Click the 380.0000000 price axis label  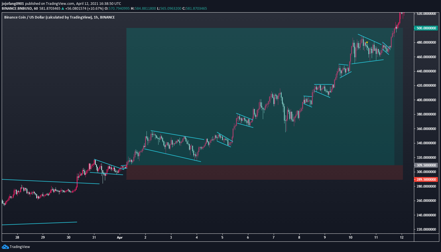[x=426, y=114]
